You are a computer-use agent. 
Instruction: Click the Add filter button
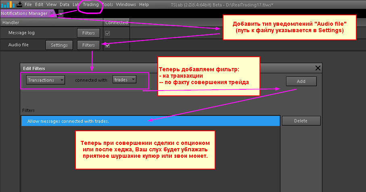tap(301, 81)
